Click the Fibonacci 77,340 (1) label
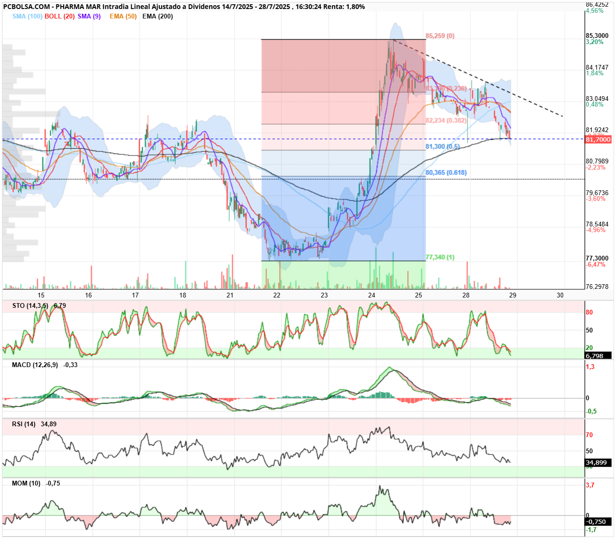The image size is (616, 539). [440, 257]
